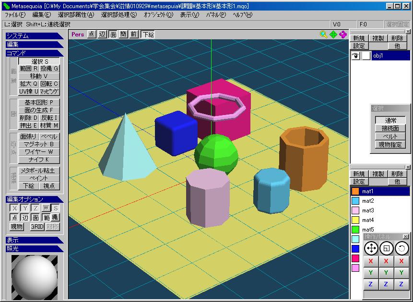The width and height of the screenshot is (413, 302).
Task: Select the orange mat1 swatch
Action: coord(355,191)
